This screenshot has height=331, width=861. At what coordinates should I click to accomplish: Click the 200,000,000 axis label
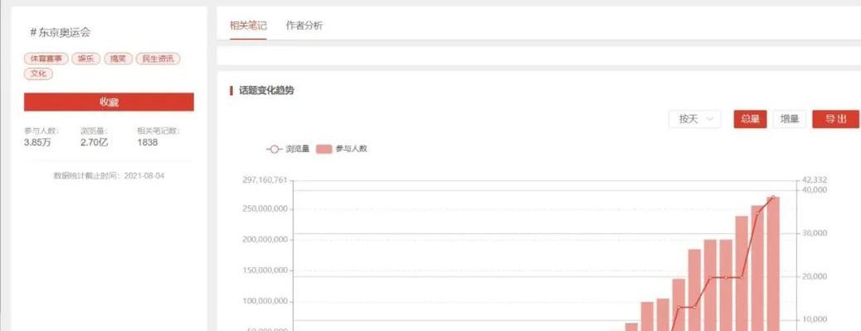pos(265,239)
